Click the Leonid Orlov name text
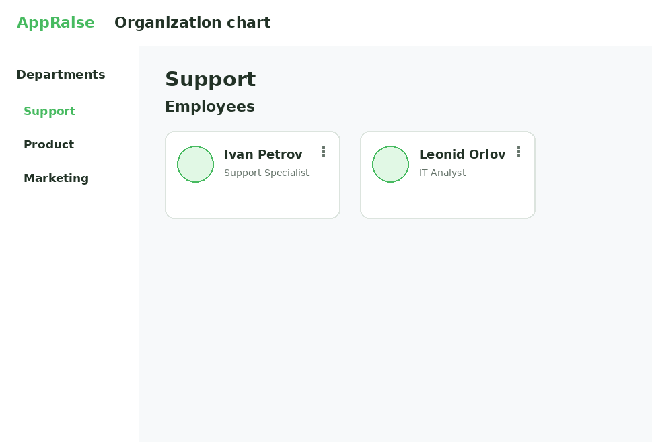The image size is (652, 442). pyautogui.click(x=462, y=154)
